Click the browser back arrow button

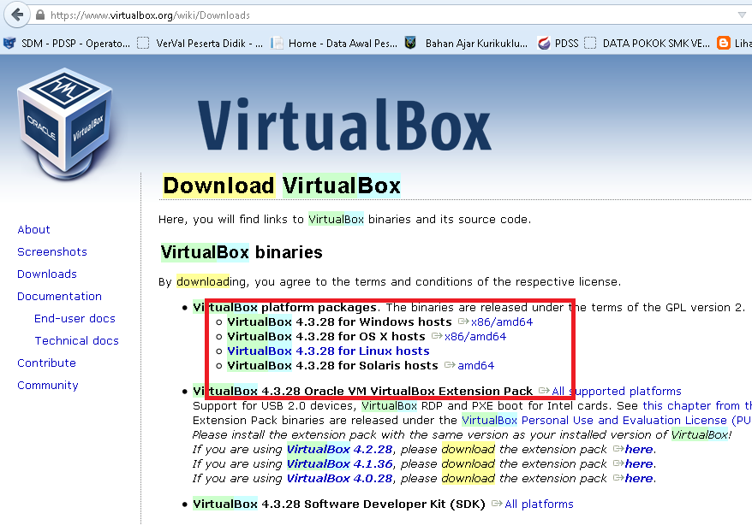(x=17, y=15)
